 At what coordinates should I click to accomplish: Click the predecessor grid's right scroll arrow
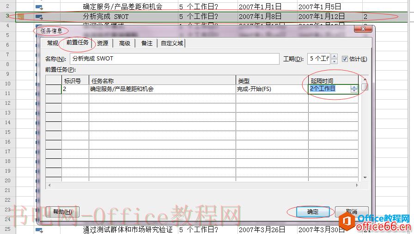coord(357,185)
